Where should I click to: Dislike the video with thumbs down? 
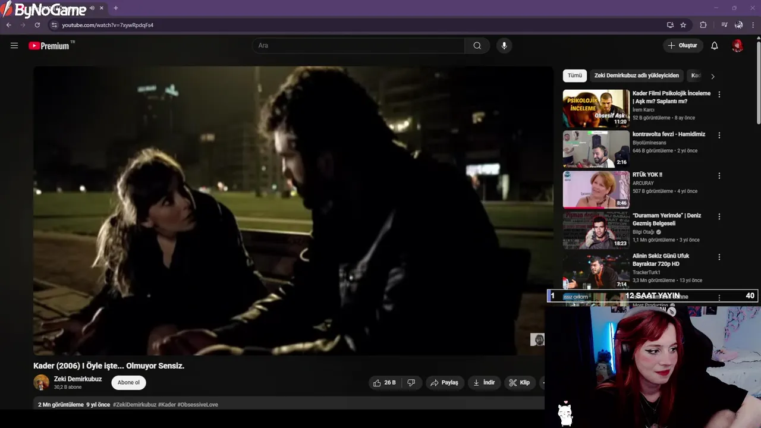411,383
